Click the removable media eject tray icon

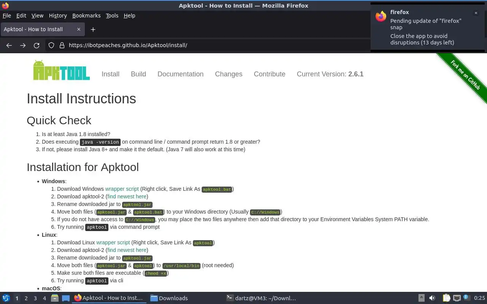[422, 298]
